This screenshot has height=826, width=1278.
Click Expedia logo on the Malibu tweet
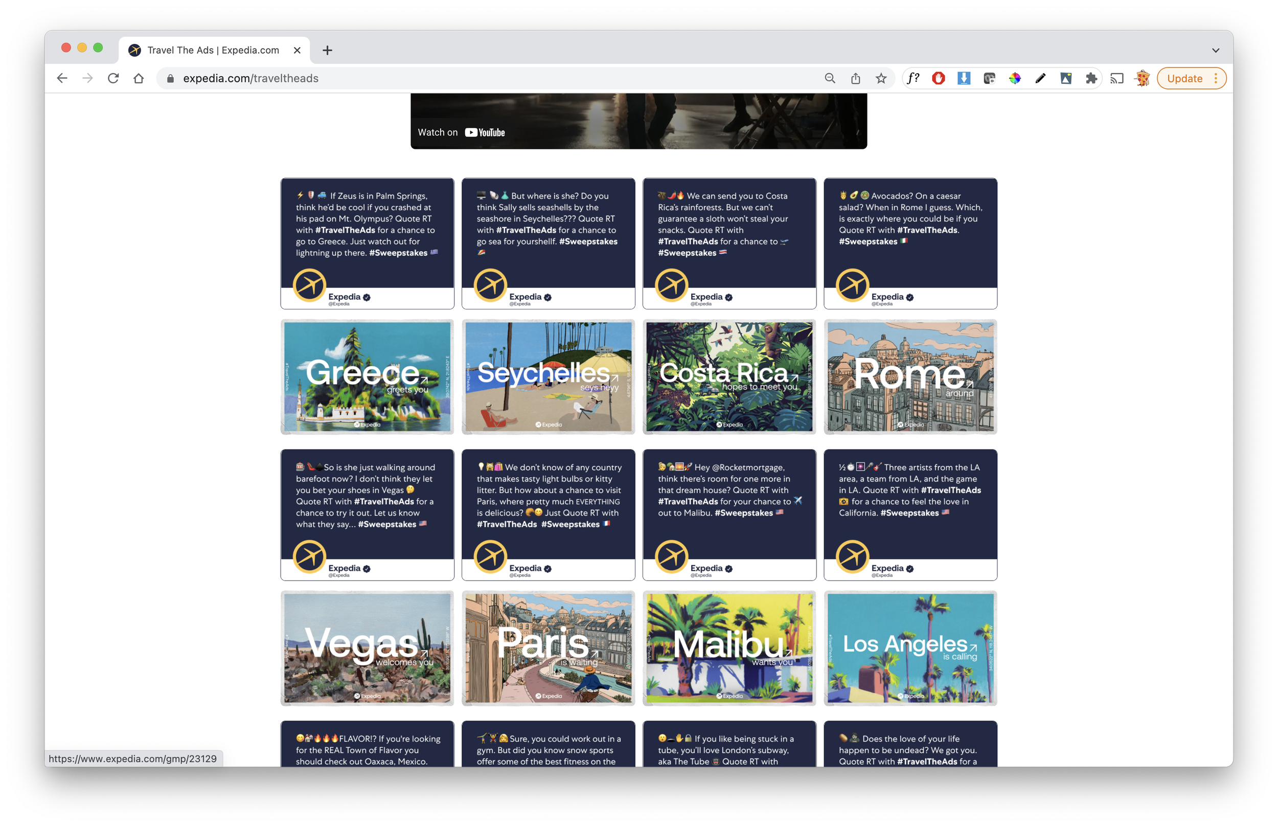coord(671,557)
